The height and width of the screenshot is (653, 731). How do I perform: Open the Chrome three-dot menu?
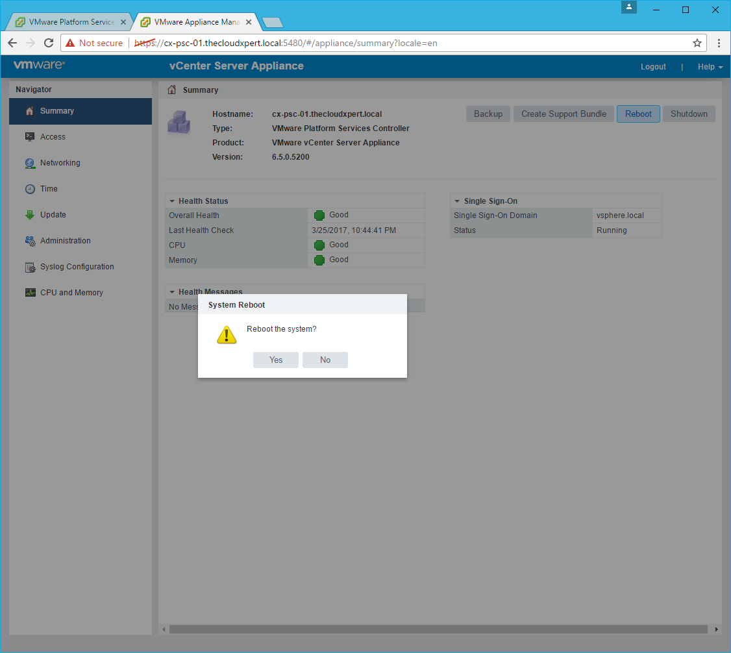(x=719, y=43)
